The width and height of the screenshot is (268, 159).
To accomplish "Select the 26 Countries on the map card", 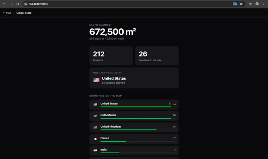I will tap(157, 56).
